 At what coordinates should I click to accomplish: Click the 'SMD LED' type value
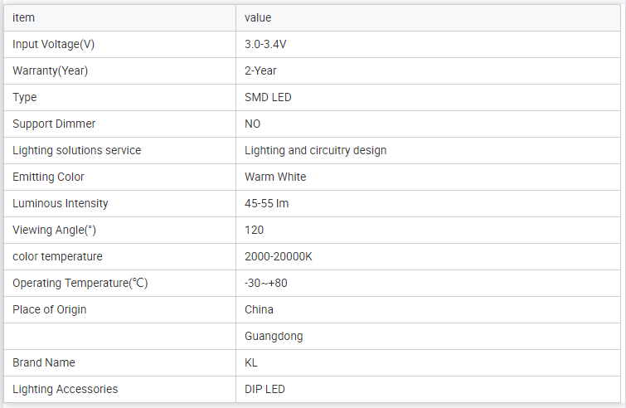pyautogui.click(x=268, y=97)
